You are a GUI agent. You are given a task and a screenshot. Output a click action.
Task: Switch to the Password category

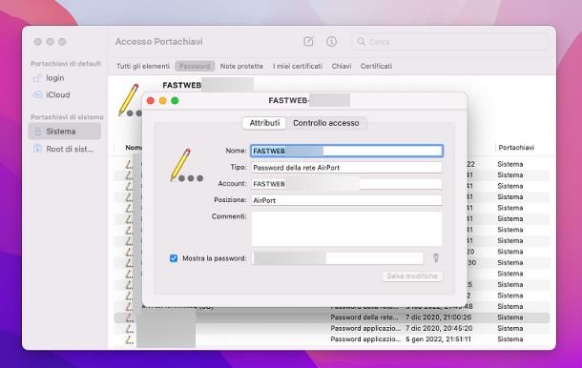click(x=195, y=66)
